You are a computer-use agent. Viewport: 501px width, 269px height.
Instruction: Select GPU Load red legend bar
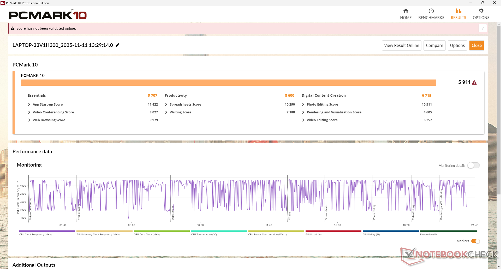(333, 231)
